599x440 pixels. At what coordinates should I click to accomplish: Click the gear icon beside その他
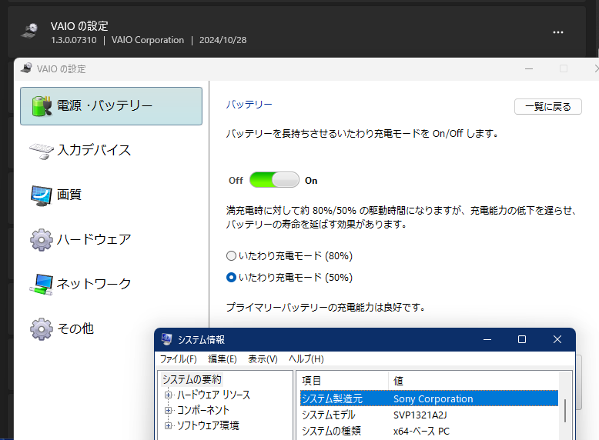[42, 329]
